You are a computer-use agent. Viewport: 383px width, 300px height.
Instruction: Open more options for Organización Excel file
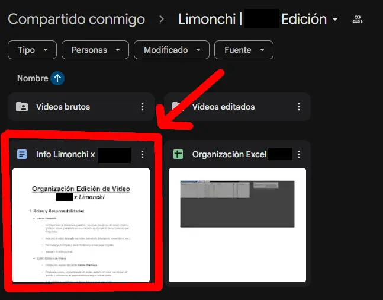click(x=298, y=155)
